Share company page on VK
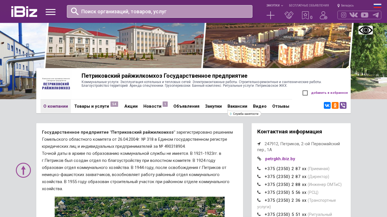Viewport: 387px width, 217px height. pos(327,105)
